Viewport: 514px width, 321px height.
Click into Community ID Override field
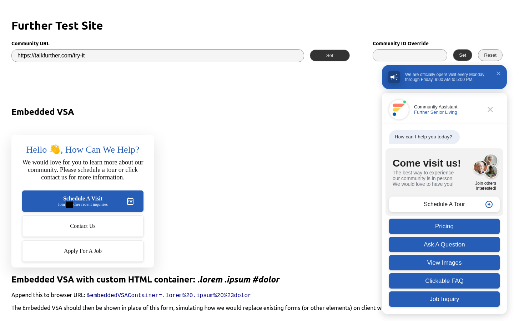pyautogui.click(x=410, y=55)
